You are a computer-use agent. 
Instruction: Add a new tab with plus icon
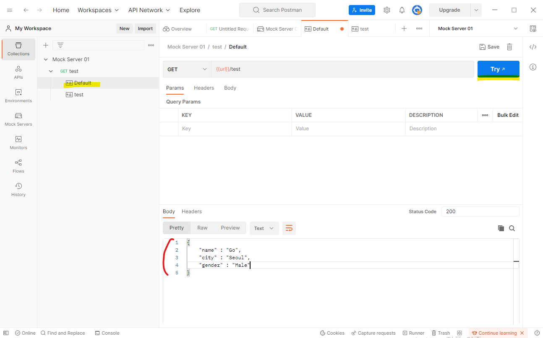(x=404, y=28)
